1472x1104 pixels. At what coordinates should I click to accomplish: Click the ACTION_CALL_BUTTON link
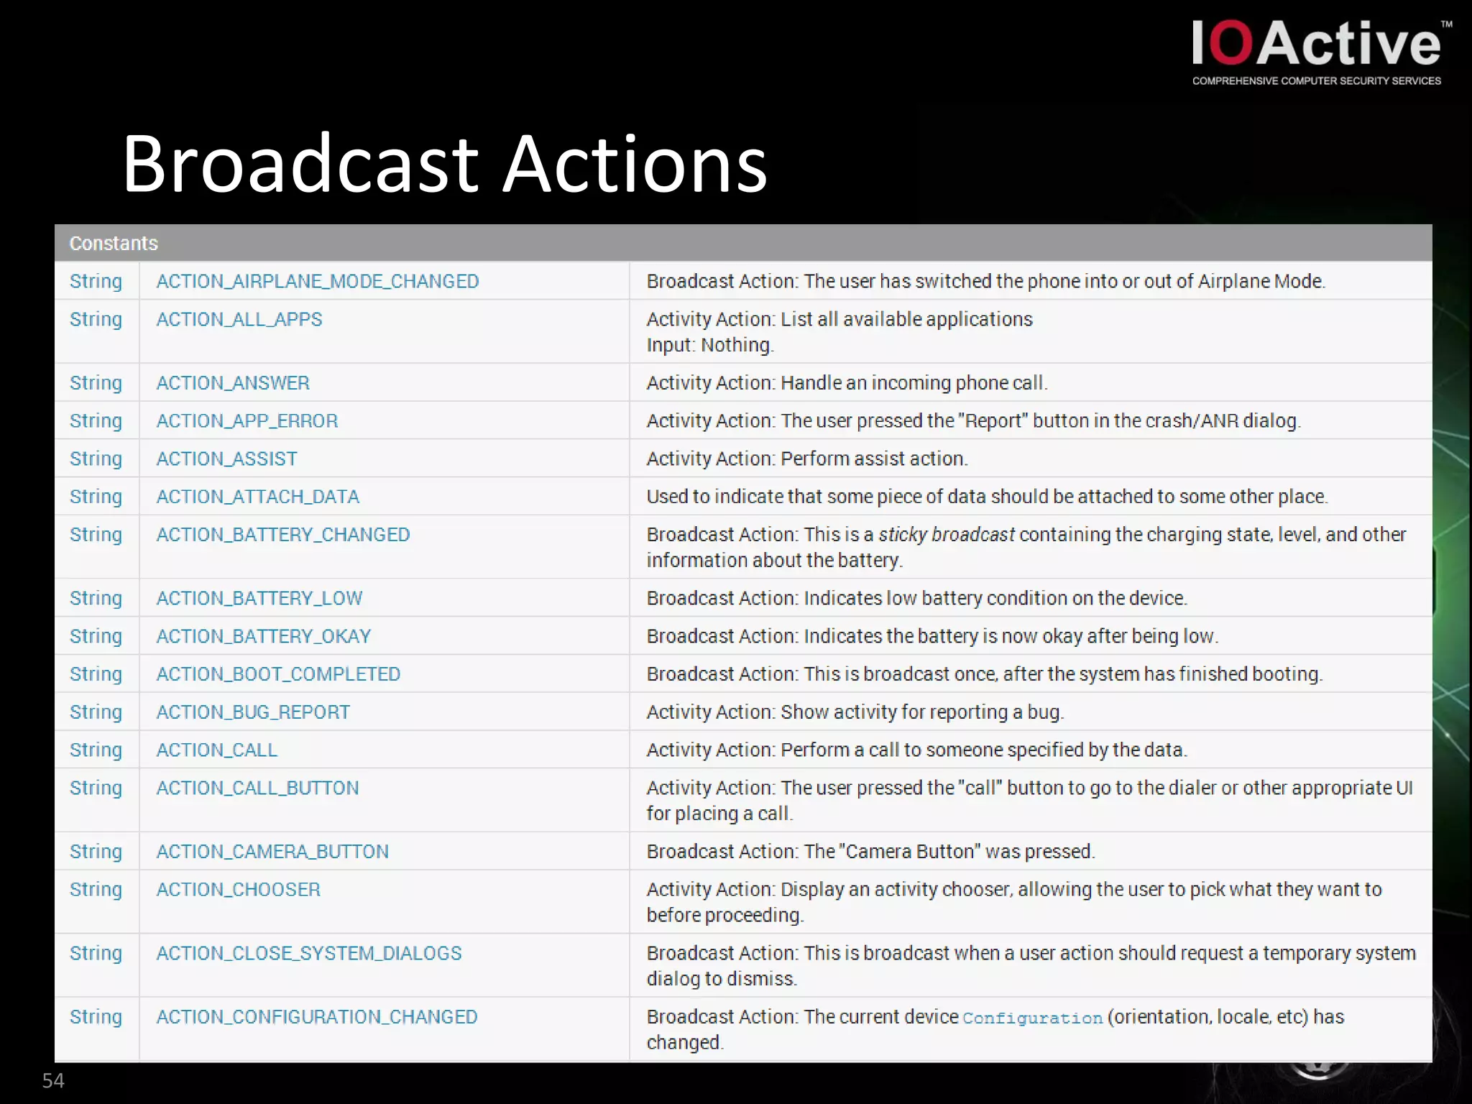click(x=258, y=788)
